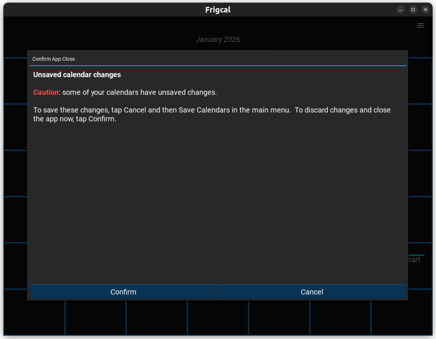Click the Unsaved calendar changes heading
The width and height of the screenshot is (436, 339).
[x=77, y=75]
